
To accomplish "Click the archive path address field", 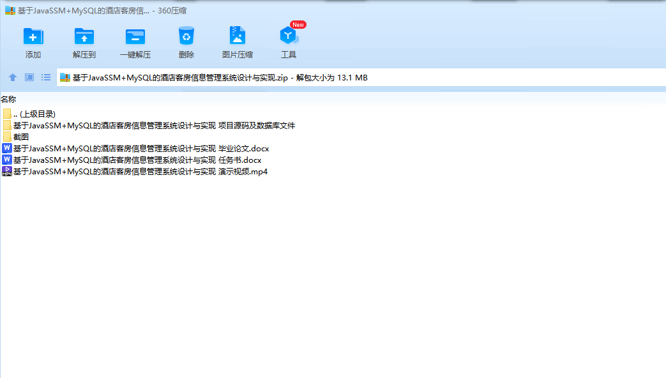I will click(x=361, y=77).
